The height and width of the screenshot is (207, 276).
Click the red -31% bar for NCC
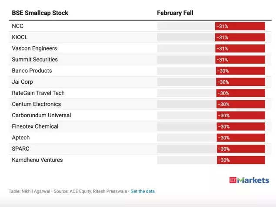240,26
